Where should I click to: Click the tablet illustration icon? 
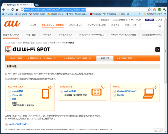pyautogui.click(x=97, y=92)
